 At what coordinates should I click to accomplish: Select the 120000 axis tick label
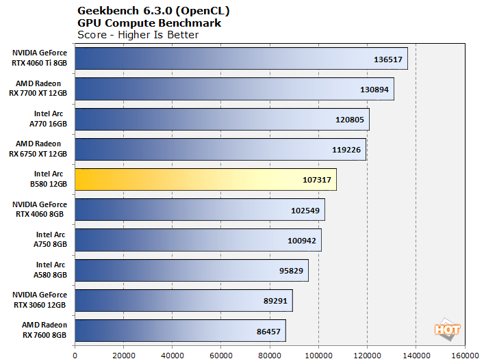pos(368,356)
